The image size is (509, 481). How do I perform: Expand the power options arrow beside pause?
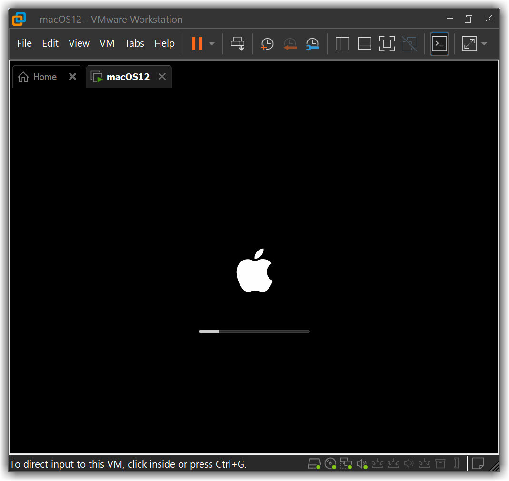click(212, 43)
